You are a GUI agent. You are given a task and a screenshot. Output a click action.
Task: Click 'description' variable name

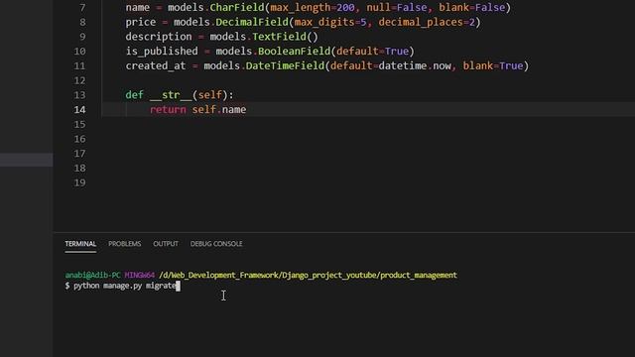coord(159,37)
